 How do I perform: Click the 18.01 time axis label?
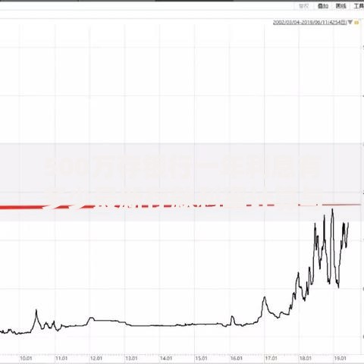coord(306,358)
